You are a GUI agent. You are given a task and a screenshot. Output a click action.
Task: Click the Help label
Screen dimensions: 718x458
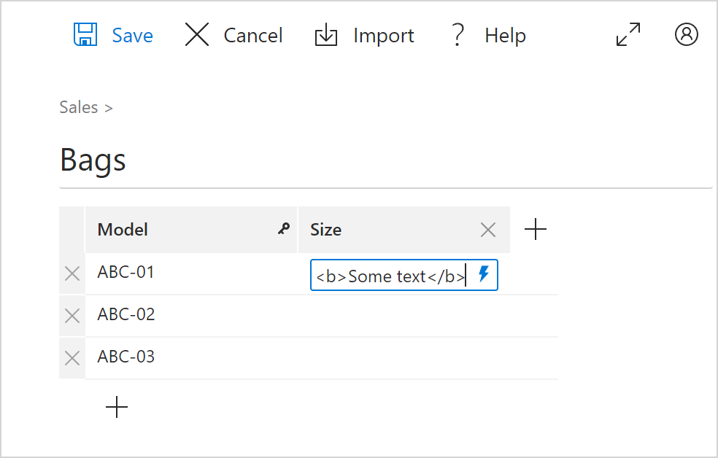pyautogui.click(x=506, y=36)
